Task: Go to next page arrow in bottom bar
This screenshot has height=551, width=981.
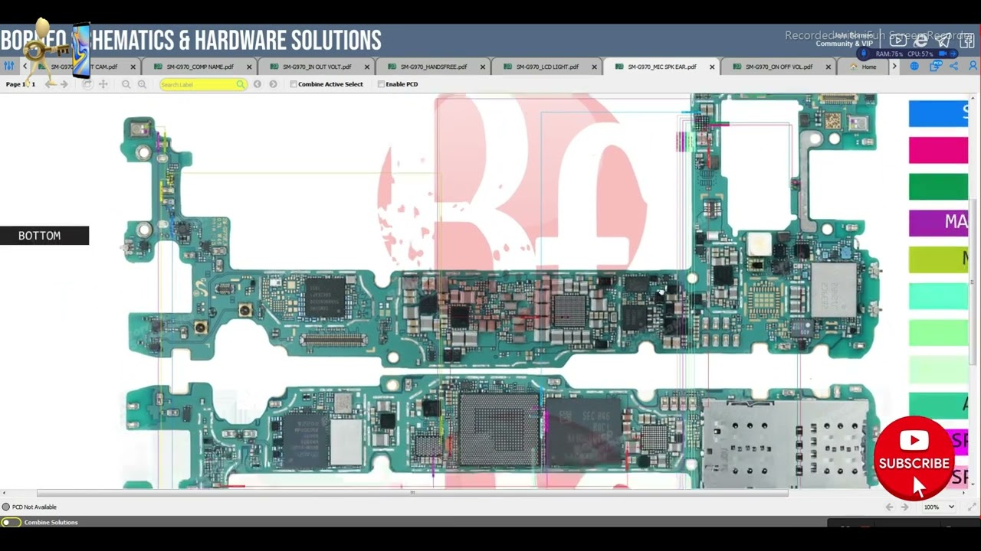Action: pyautogui.click(x=905, y=507)
